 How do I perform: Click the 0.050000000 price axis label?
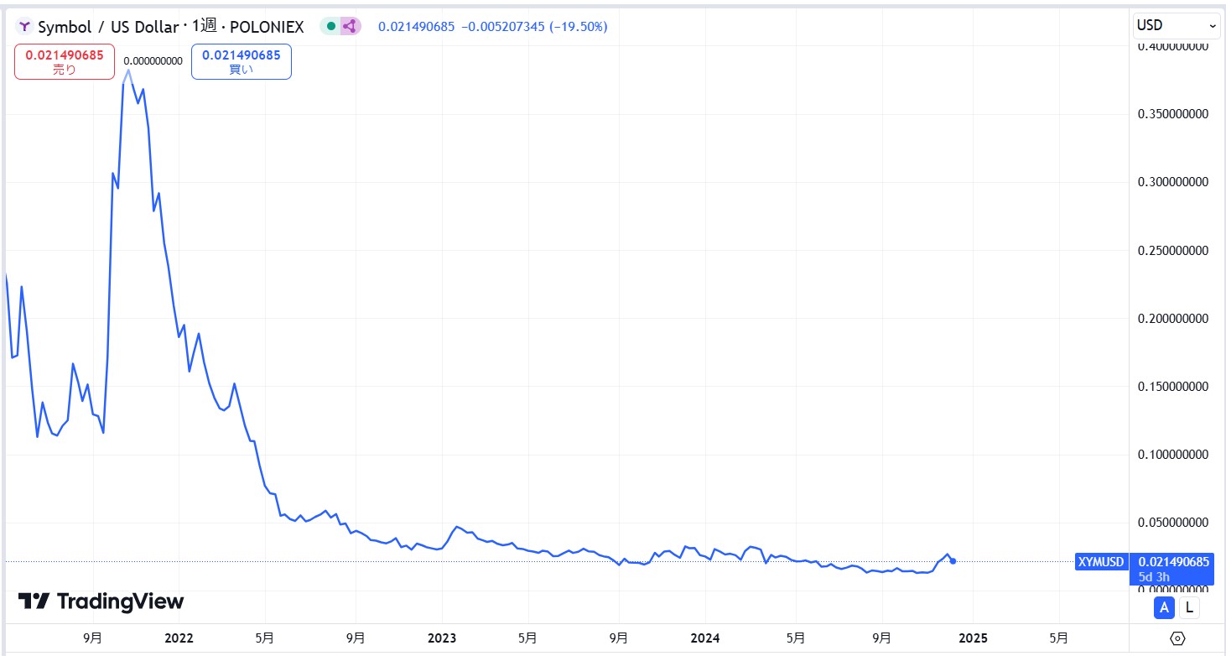pos(1172,523)
